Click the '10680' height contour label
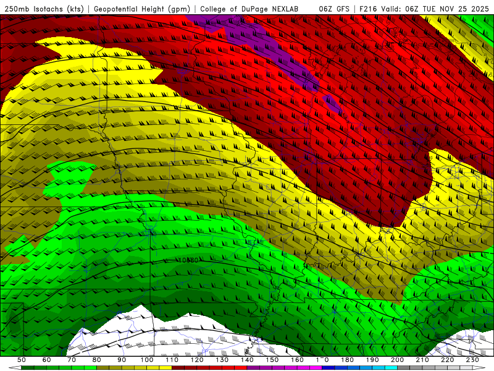Screen dimensions: 494x371 point(188,260)
